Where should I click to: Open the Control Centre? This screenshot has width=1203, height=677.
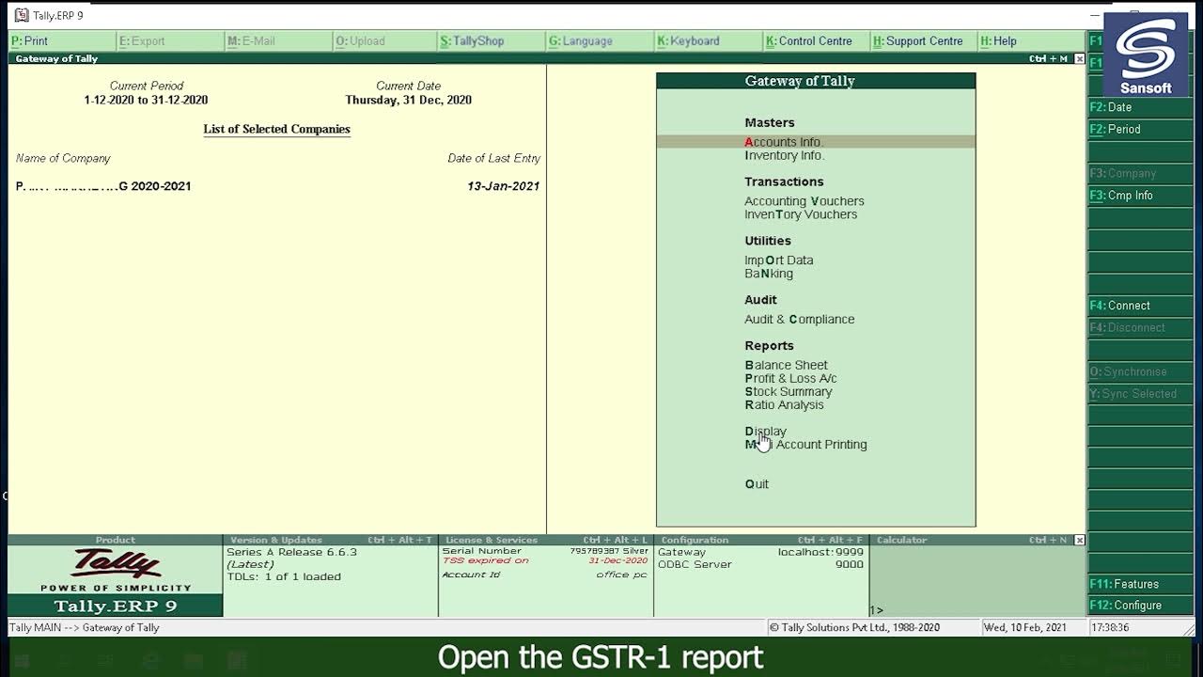click(816, 41)
